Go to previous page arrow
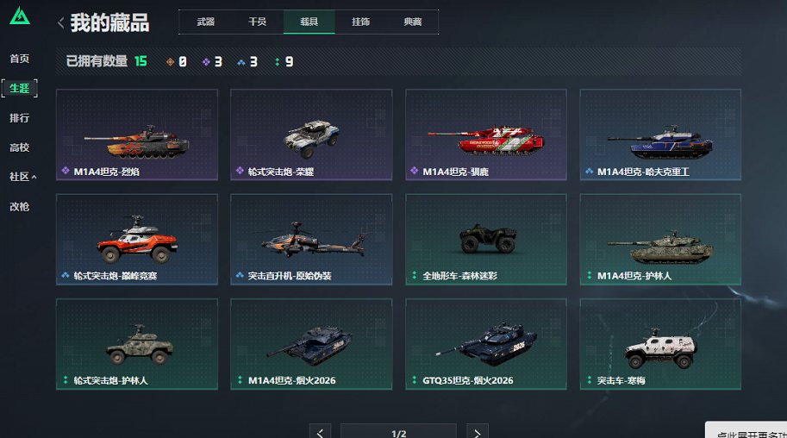This screenshot has height=438, width=787. coord(320,431)
